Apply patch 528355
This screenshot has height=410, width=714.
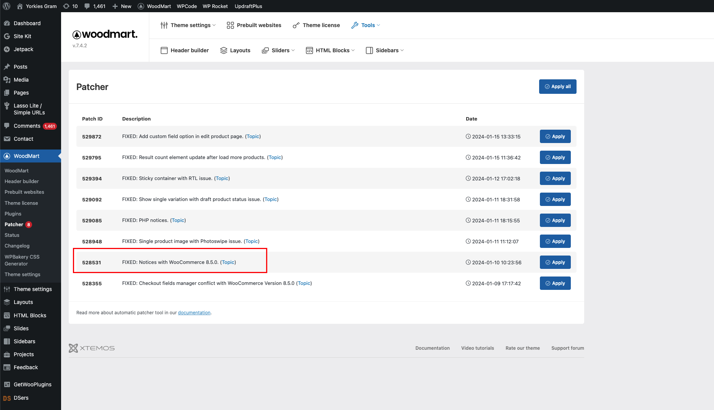coord(555,283)
